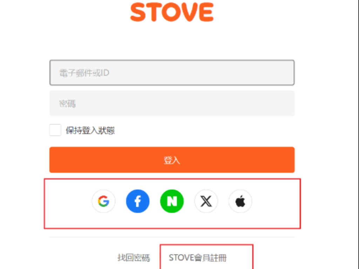Sign in with the Google icon

[103, 201]
